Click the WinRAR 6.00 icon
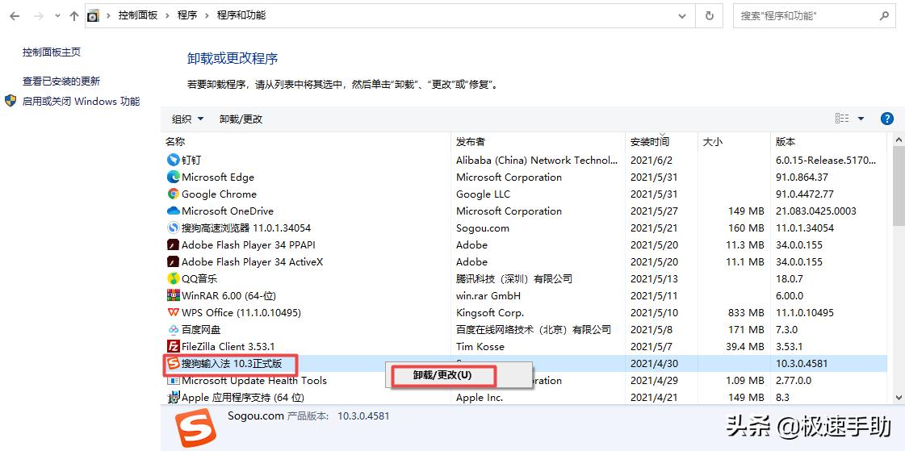 pyautogui.click(x=173, y=295)
